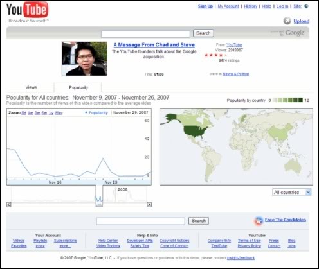Open the Subscriptions footer link
The width and height of the screenshot is (319, 269).
click(65, 241)
